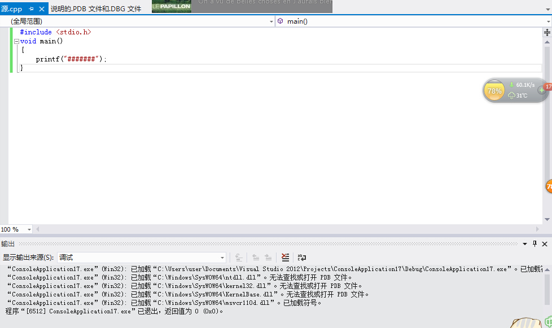Open the 输出 panel window position menu arrow
The image size is (552, 328).
525,243
